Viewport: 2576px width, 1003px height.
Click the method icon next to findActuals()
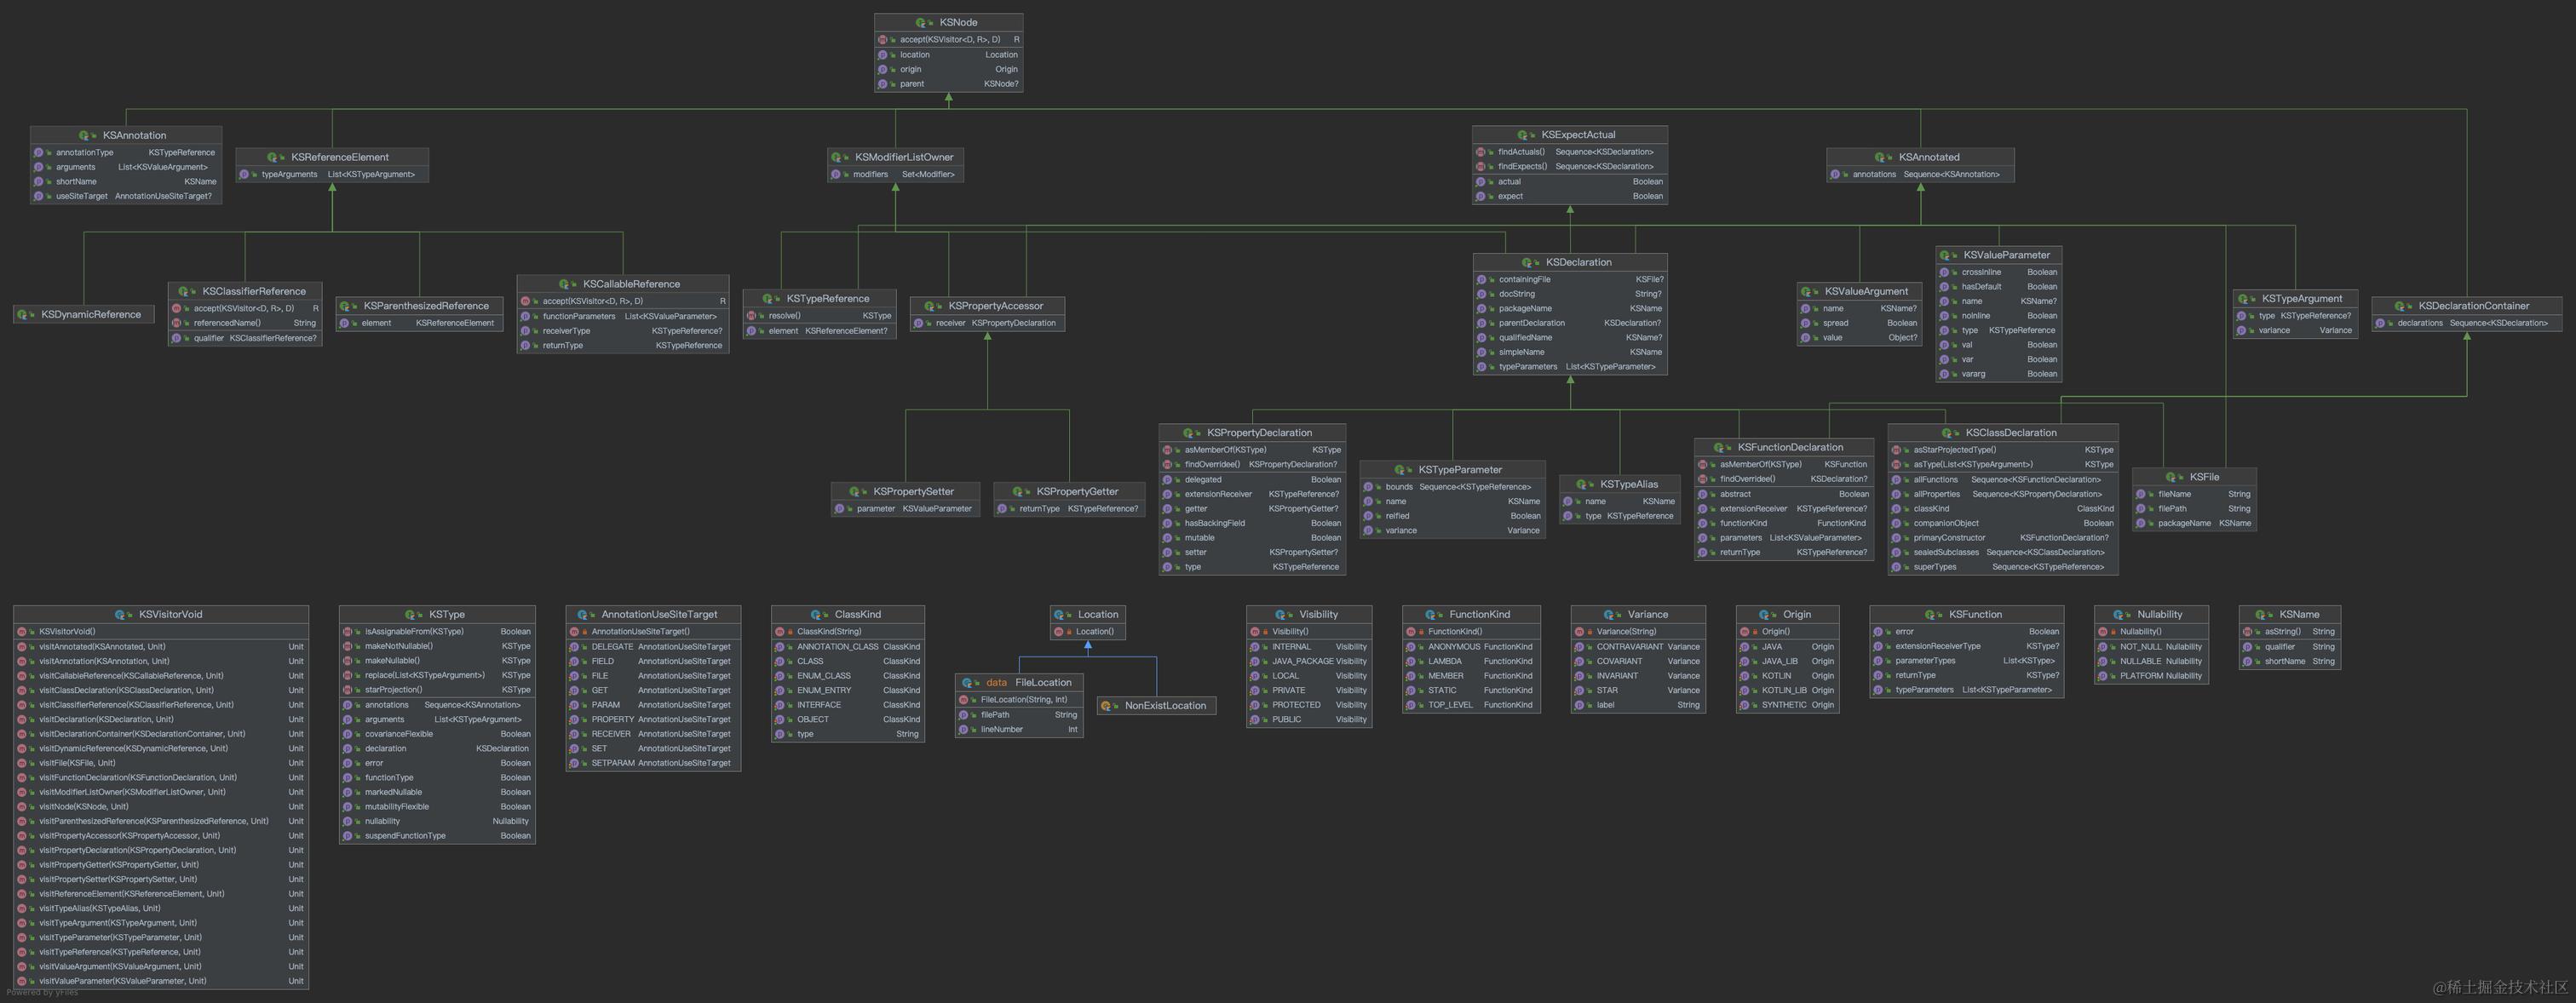1481,152
